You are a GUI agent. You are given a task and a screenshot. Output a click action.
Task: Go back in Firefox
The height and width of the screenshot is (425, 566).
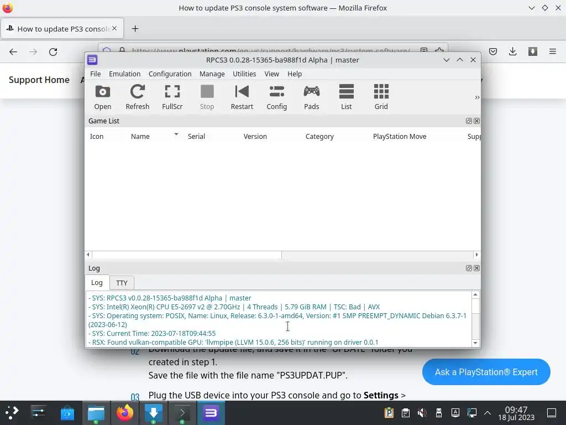point(13,51)
